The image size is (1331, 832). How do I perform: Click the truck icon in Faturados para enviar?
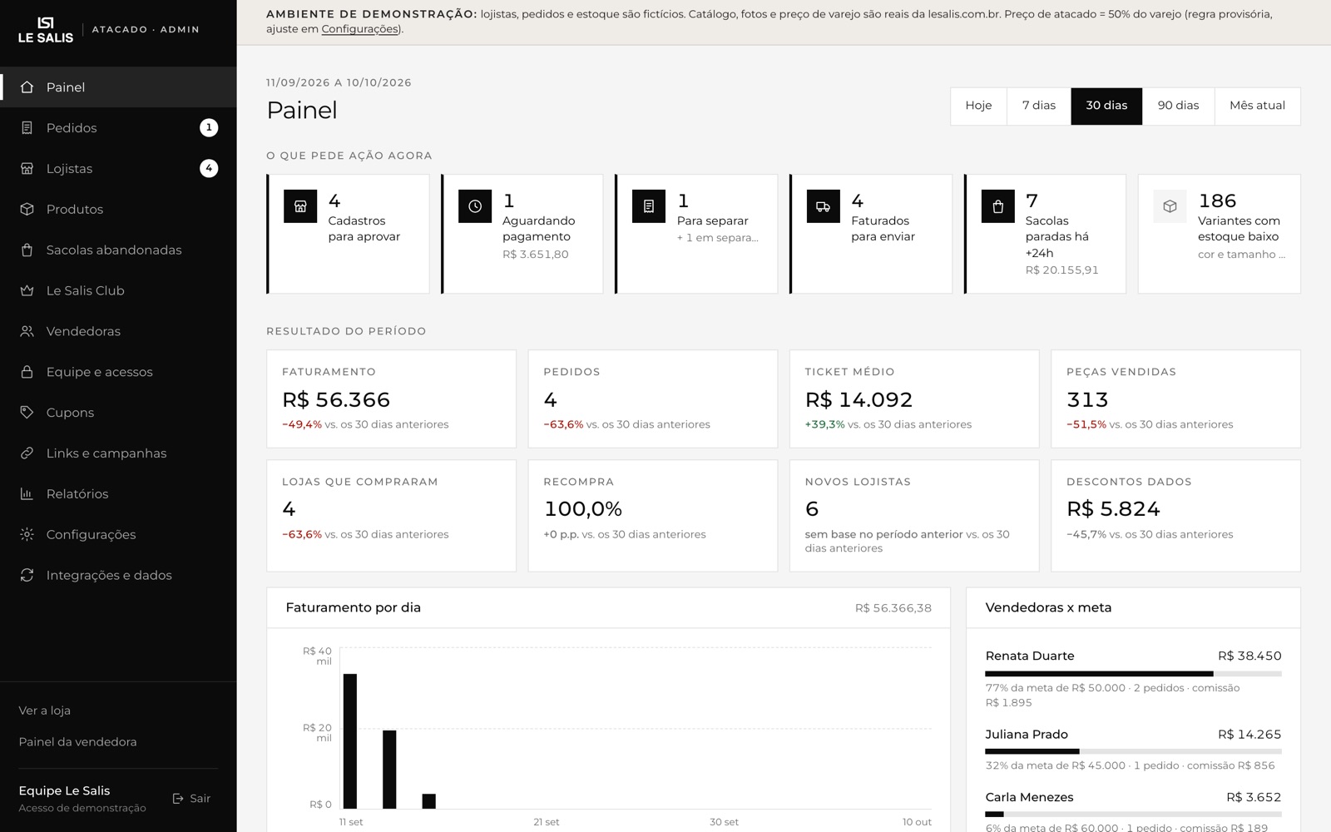coord(824,206)
